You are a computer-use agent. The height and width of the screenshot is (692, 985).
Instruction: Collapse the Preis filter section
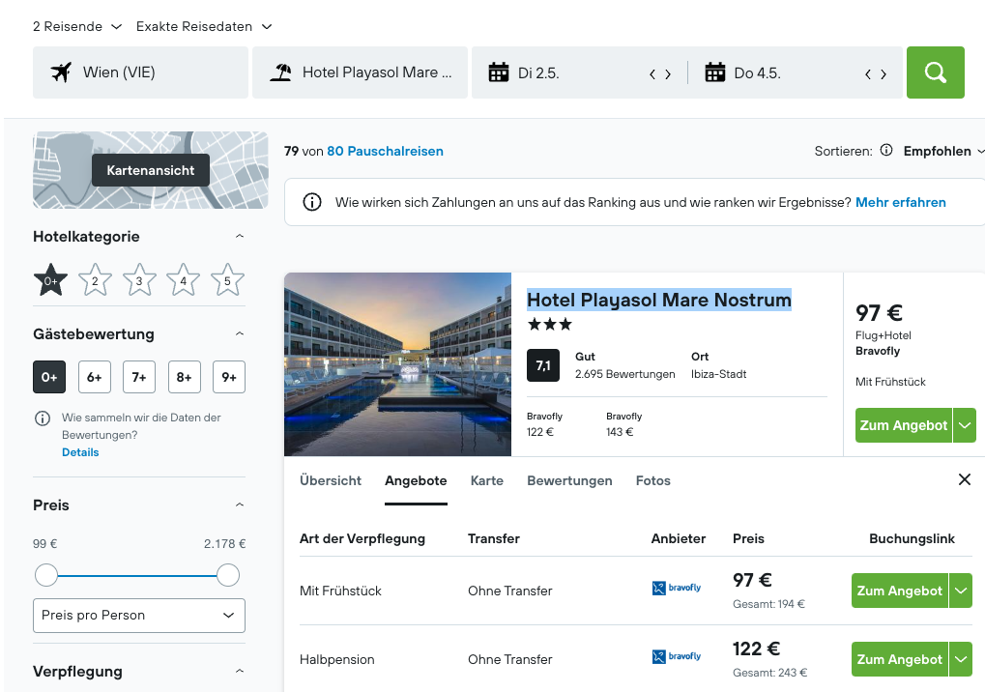[240, 505]
